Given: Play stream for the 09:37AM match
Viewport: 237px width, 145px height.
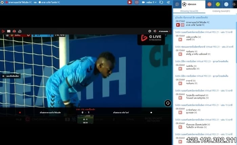Looking at the screenshot, I should coord(178,25).
